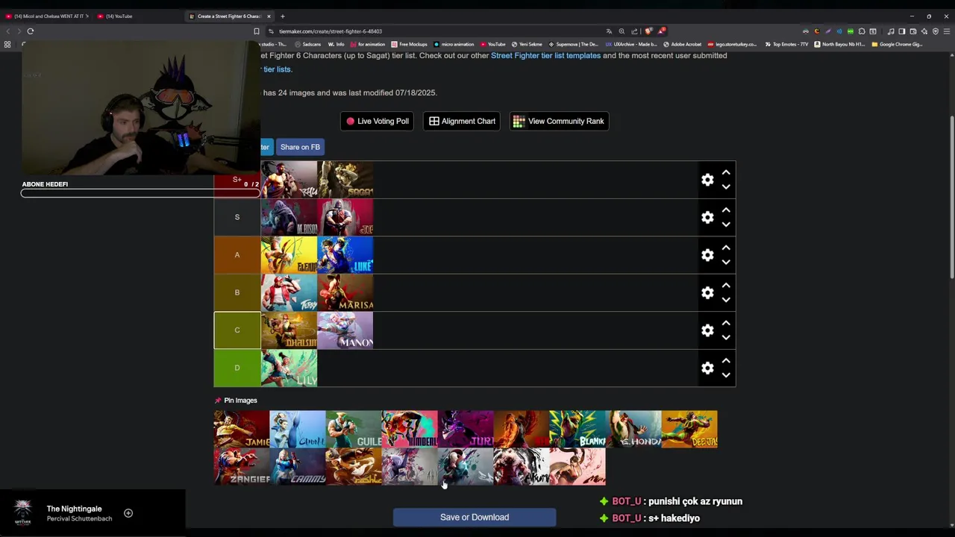Image resolution: width=955 pixels, height=537 pixels.
Task: Pick the Dee Jay character image
Action: click(x=689, y=429)
